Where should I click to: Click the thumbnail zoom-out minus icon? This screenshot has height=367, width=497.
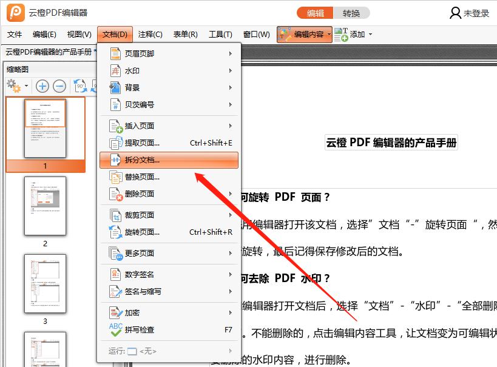point(59,86)
